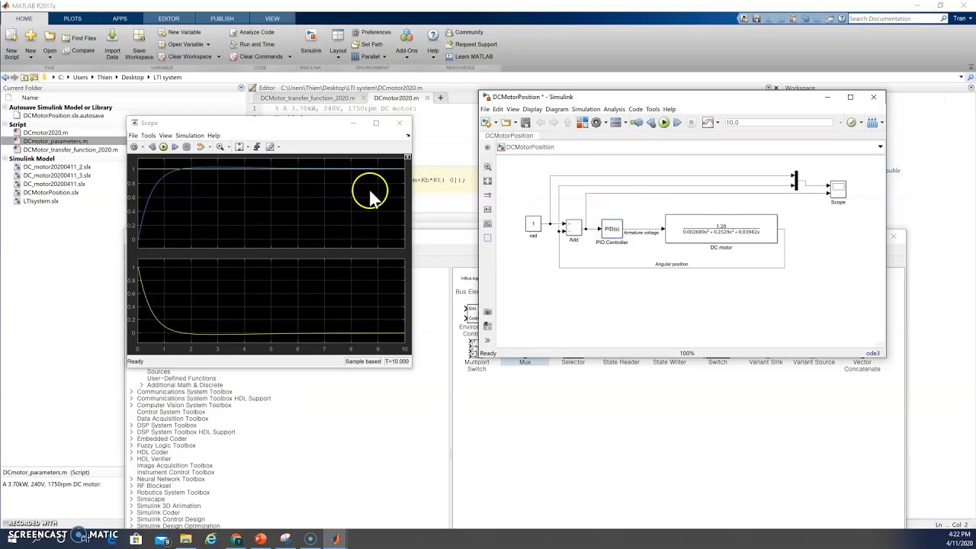Click Step Forward in the Scope toolbar
976x549 pixels.
[x=175, y=147]
